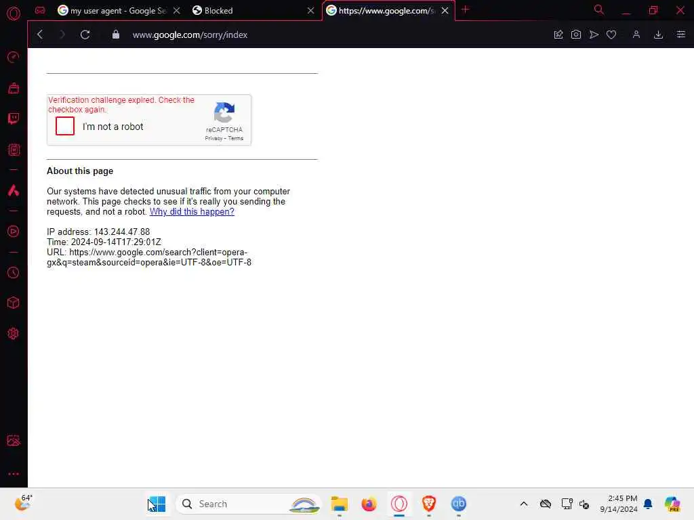Open the CPU chip icon in sidebar
Viewport: 694px width, 520px height.
14,150
